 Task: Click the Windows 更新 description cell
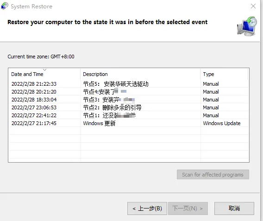point(99,123)
